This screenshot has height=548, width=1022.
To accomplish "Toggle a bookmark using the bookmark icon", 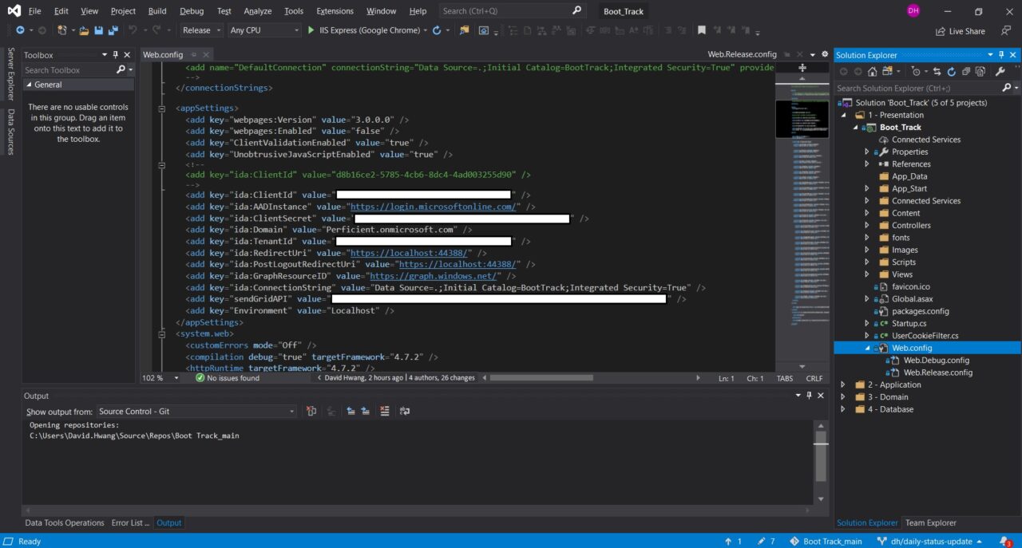I will pos(701,30).
